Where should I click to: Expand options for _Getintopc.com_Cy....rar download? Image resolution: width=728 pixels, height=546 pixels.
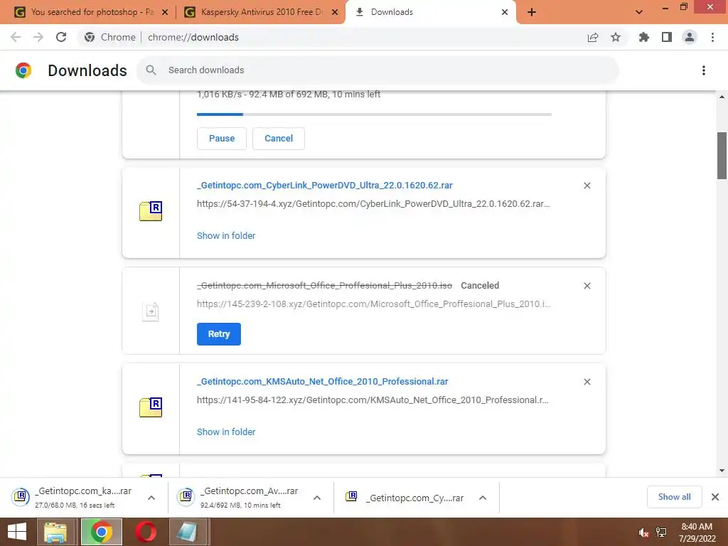pos(483,498)
